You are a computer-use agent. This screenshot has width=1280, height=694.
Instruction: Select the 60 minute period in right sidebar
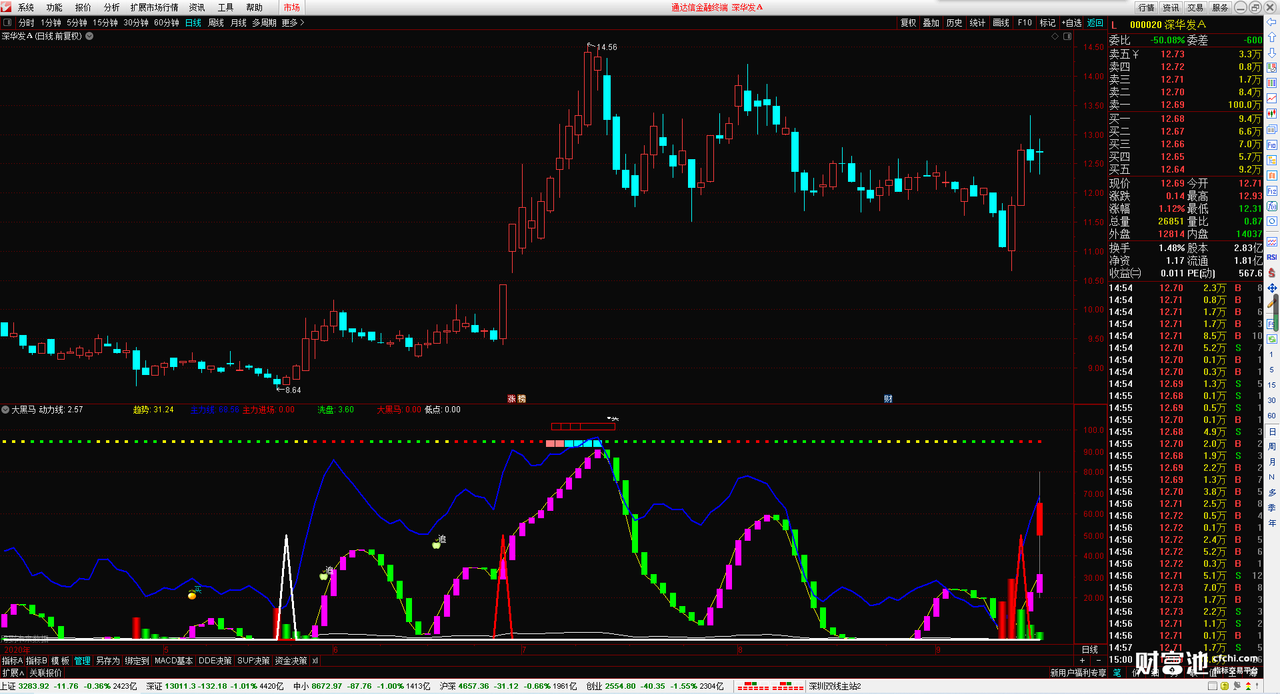click(x=1271, y=416)
